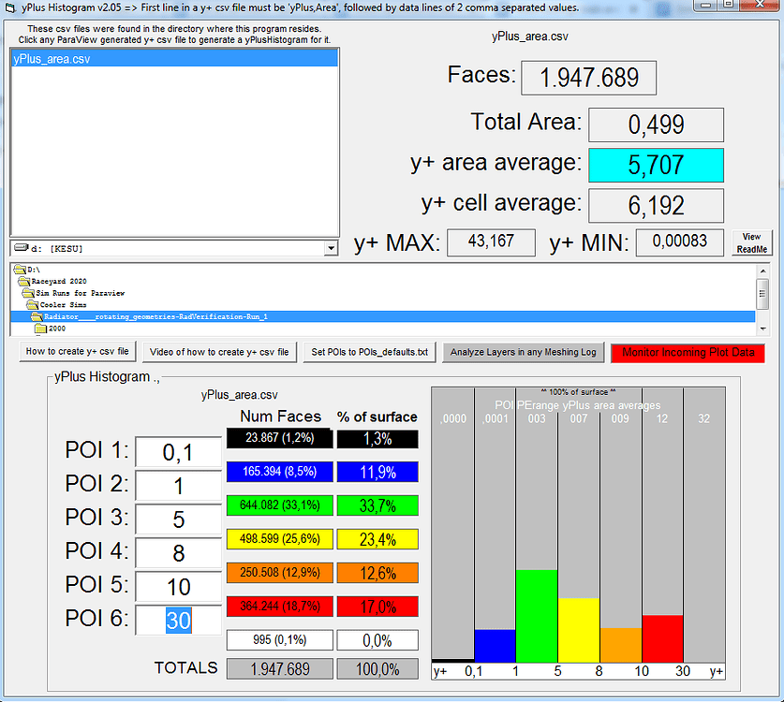Click the How to create y+ csv file button
The width and height of the screenshot is (784, 702).
[x=78, y=351]
